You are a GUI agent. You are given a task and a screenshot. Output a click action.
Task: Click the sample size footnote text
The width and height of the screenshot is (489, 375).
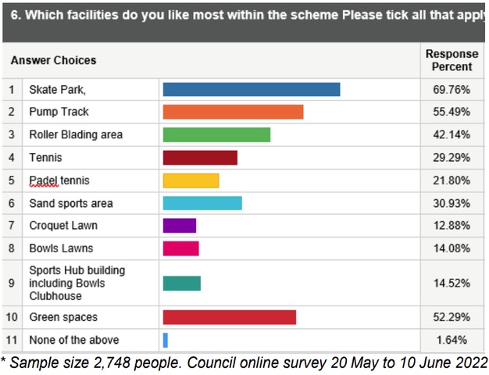244,362
